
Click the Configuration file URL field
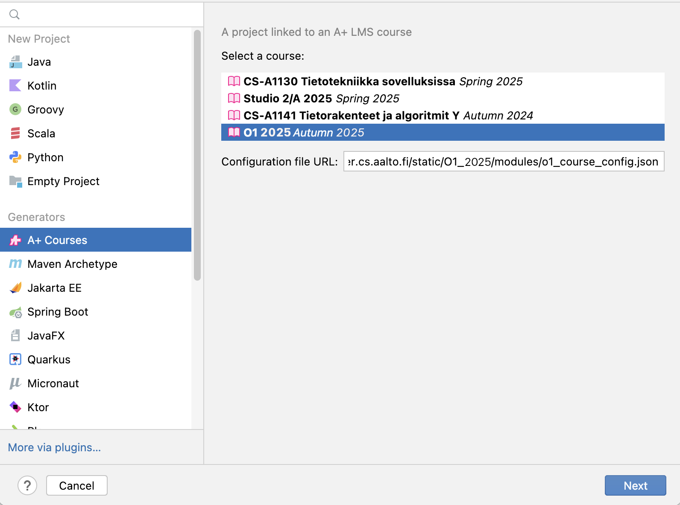click(503, 162)
